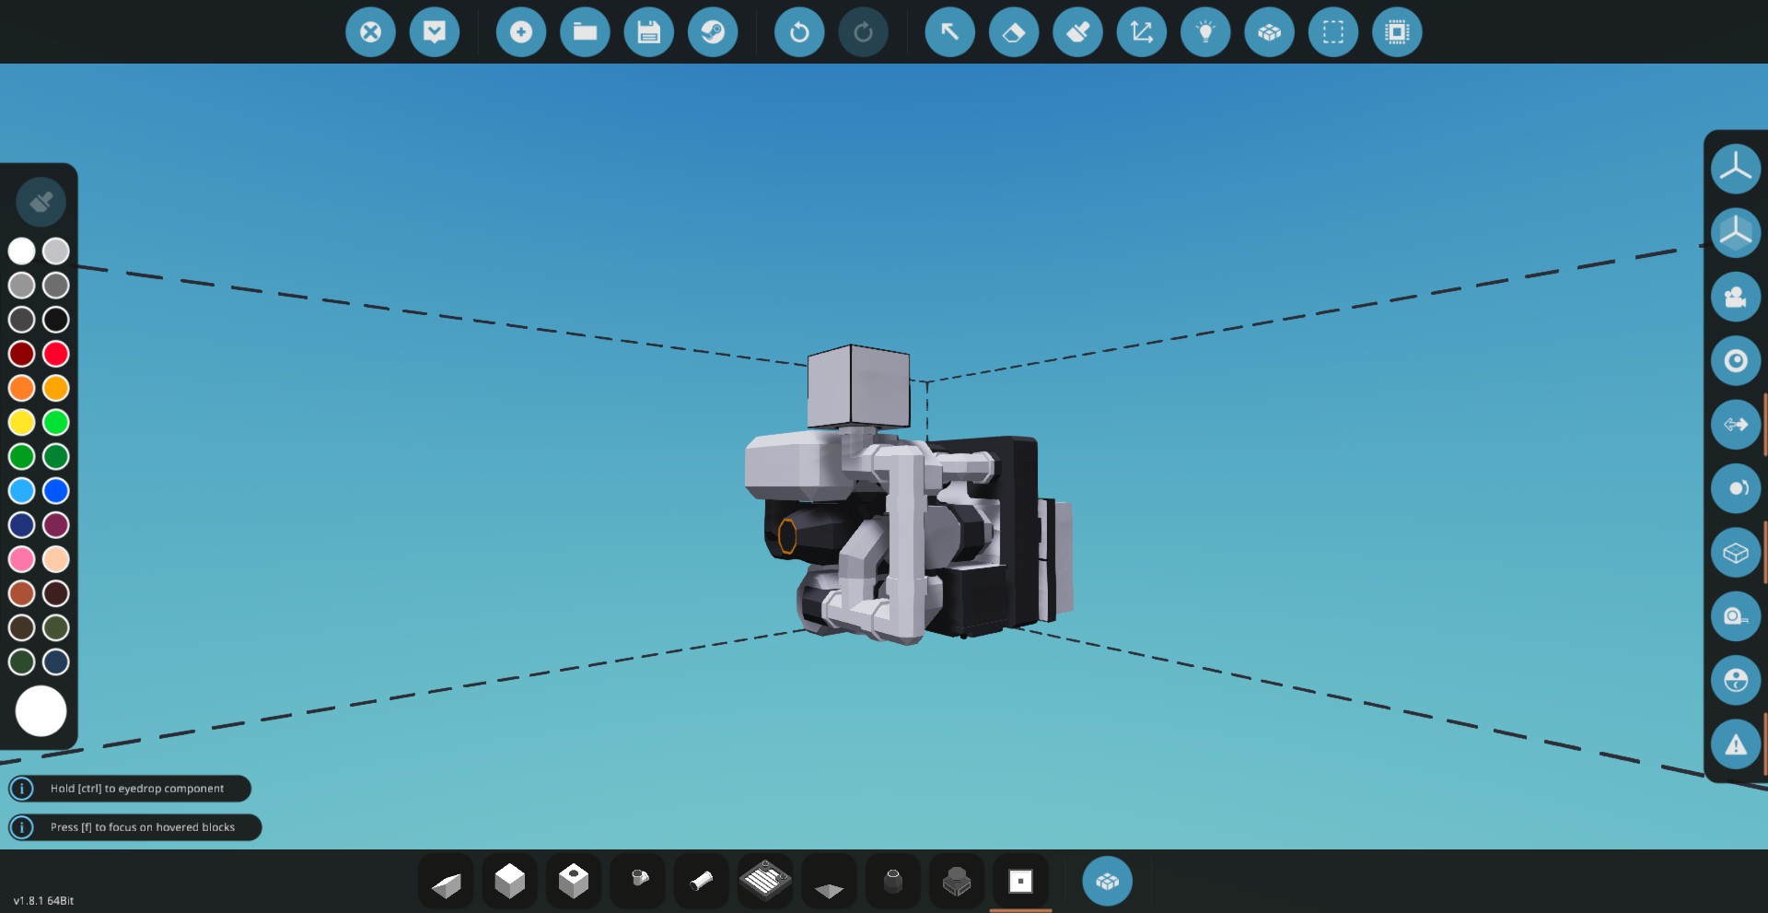Click the blocks cluster icon in top toolbar

click(1270, 32)
